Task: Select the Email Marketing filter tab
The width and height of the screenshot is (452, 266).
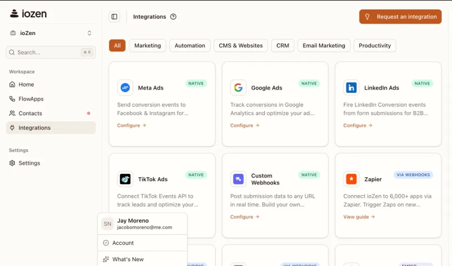Action: click(x=324, y=46)
